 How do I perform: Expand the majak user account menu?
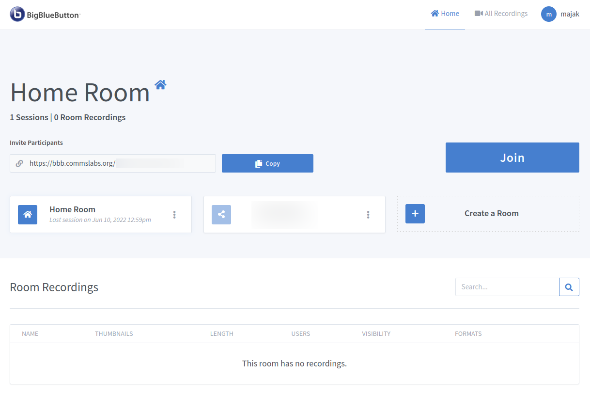point(570,14)
